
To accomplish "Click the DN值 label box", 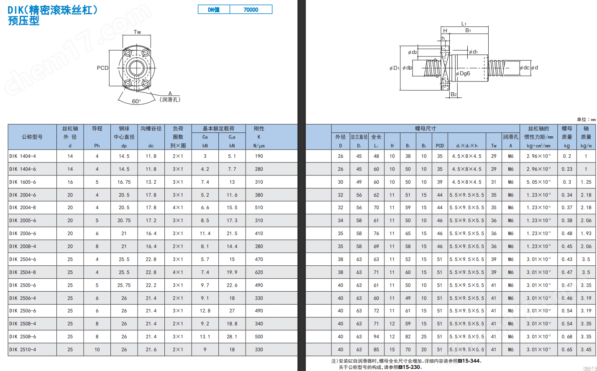I will click(214, 10).
